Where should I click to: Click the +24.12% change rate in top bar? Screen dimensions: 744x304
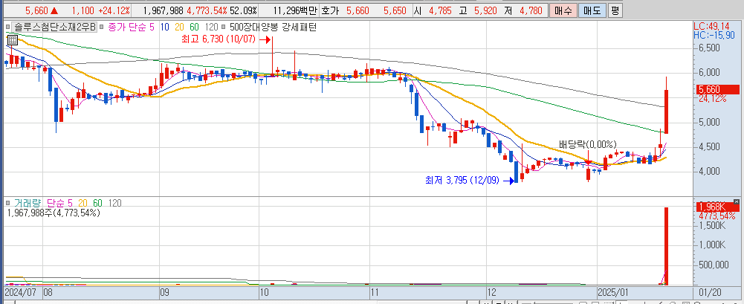(x=114, y=10)
